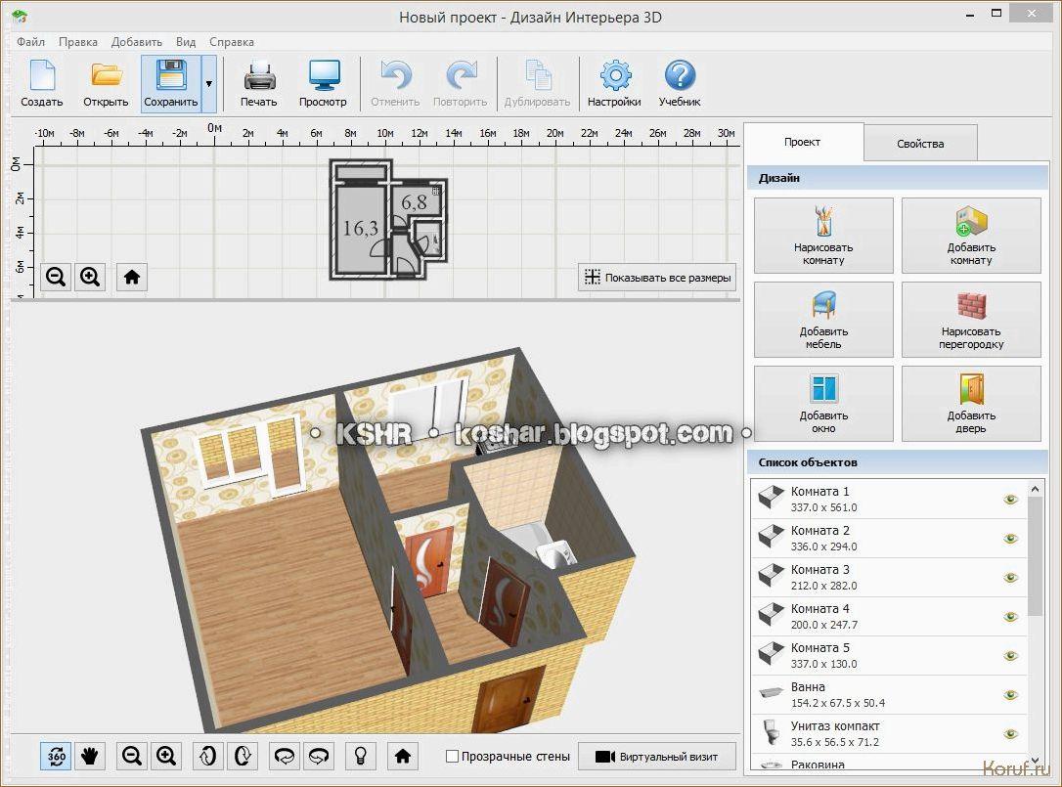Click Добавить мебель button
1062x787 pixels.
[823, 320]
